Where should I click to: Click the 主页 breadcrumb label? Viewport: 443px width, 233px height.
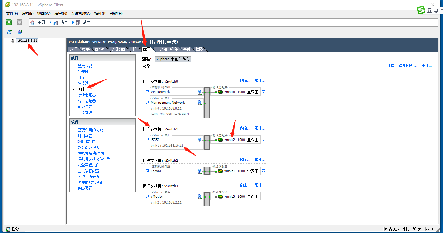42,22
